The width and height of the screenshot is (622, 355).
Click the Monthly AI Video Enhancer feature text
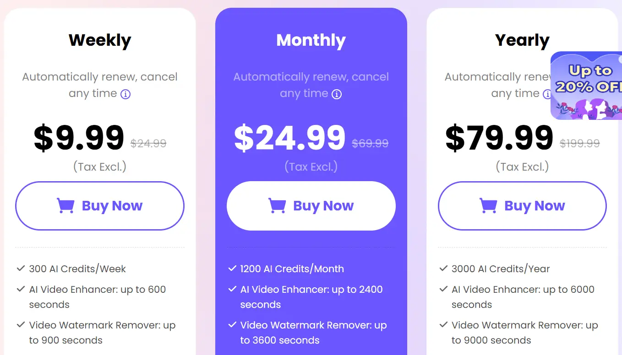311,297
